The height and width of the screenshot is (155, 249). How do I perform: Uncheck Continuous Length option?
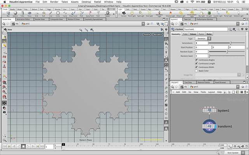[x=196, y=64]
